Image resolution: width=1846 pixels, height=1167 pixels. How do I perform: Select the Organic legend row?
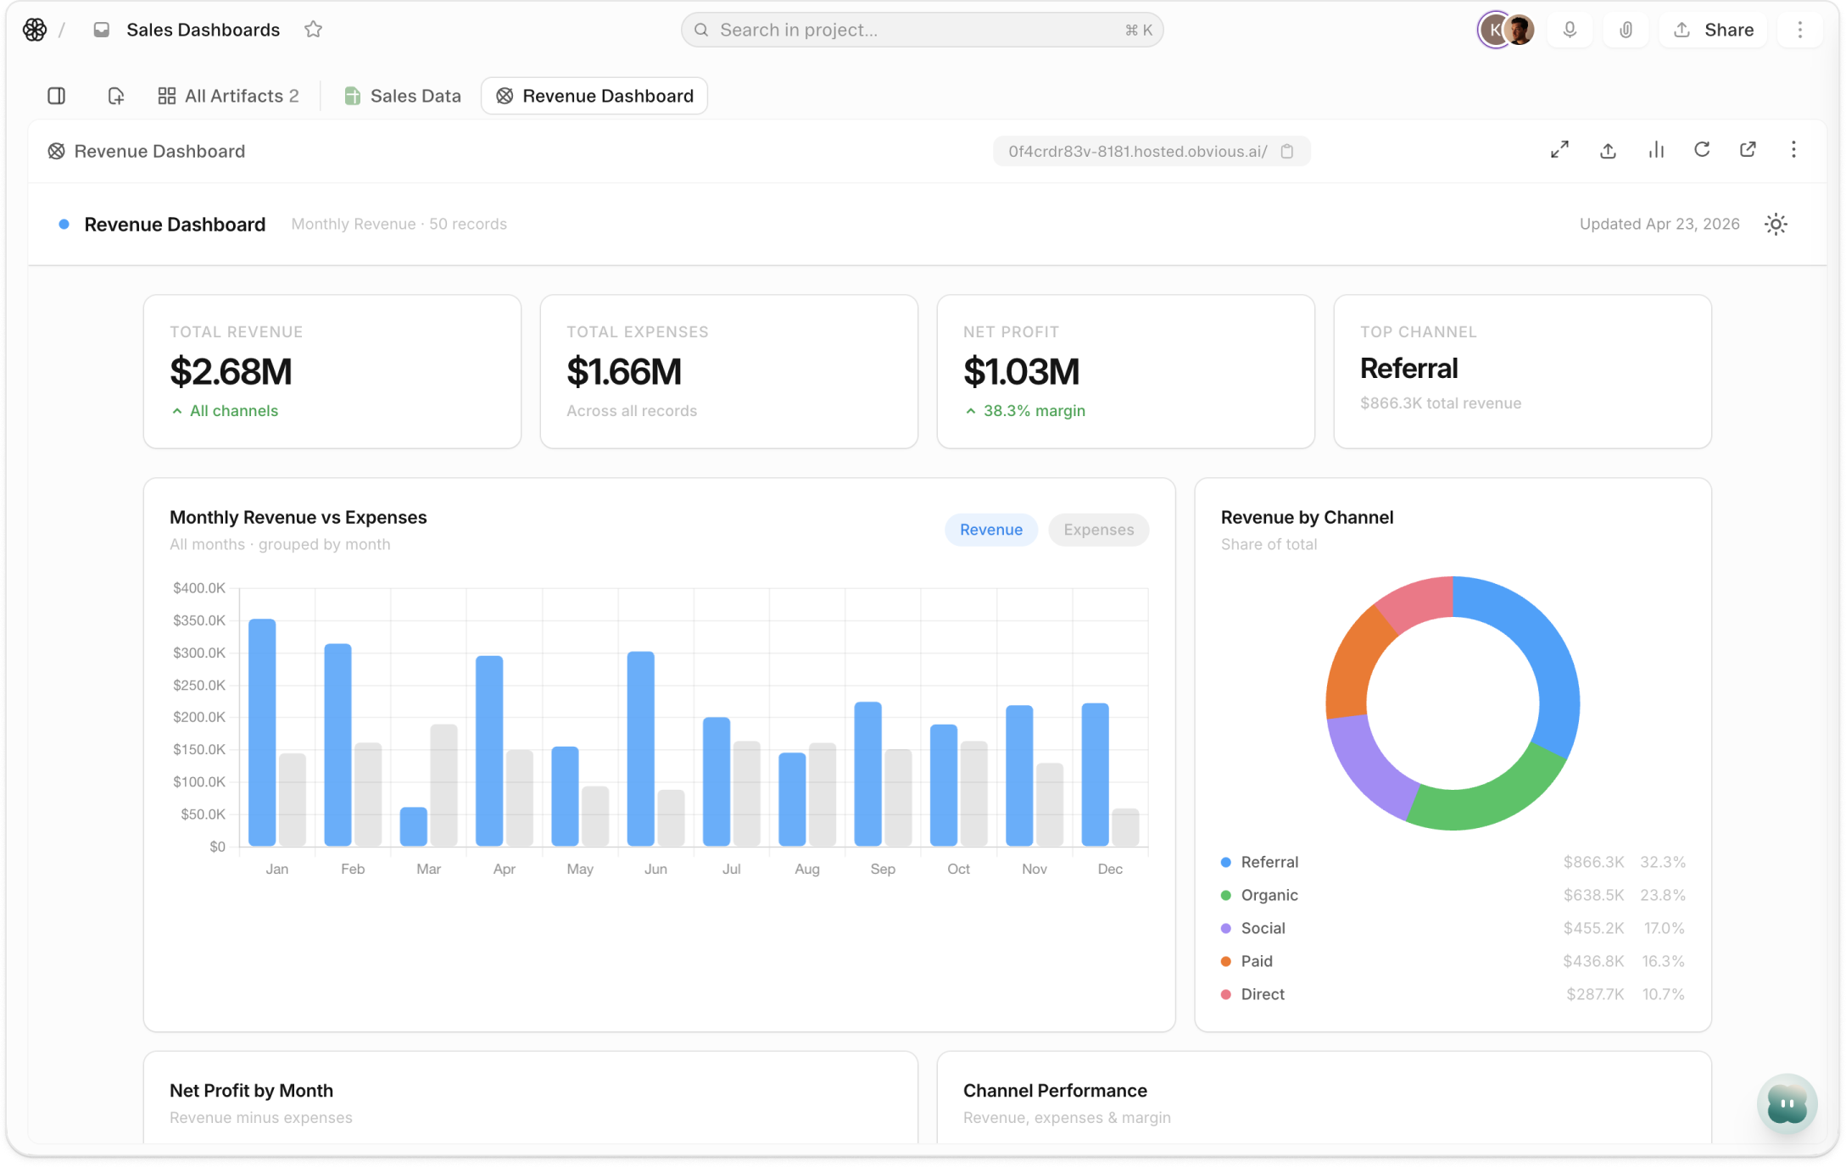tap(1453, 895)
